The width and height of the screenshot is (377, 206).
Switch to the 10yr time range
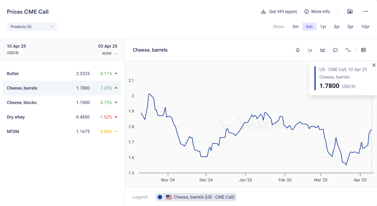[x=365, y=26]
